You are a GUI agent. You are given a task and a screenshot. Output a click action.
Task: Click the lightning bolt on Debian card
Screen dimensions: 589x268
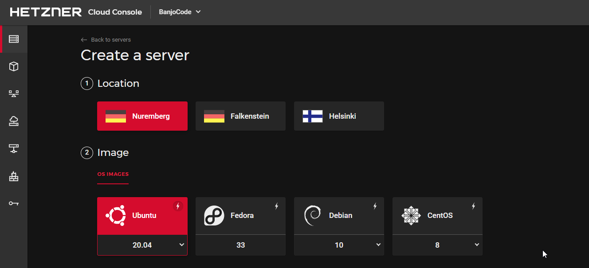(375, 206)
